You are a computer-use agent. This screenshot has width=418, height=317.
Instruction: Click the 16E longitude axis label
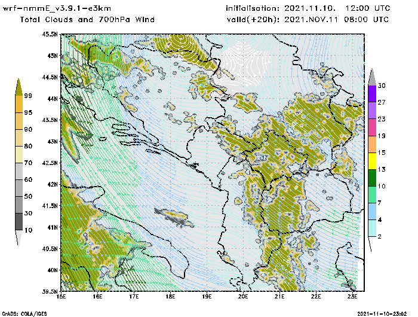[97, 297]
